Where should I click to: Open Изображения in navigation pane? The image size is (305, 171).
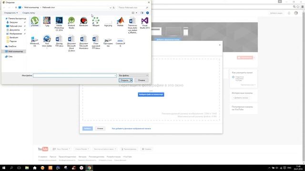(x=15, y=34)
